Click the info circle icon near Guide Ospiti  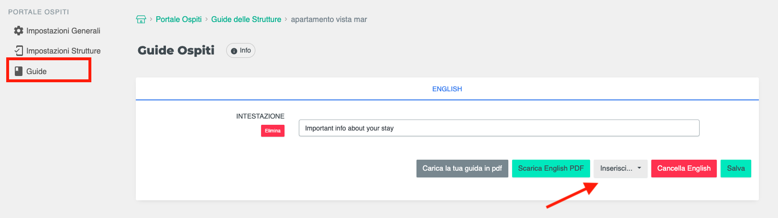point(234,51)
